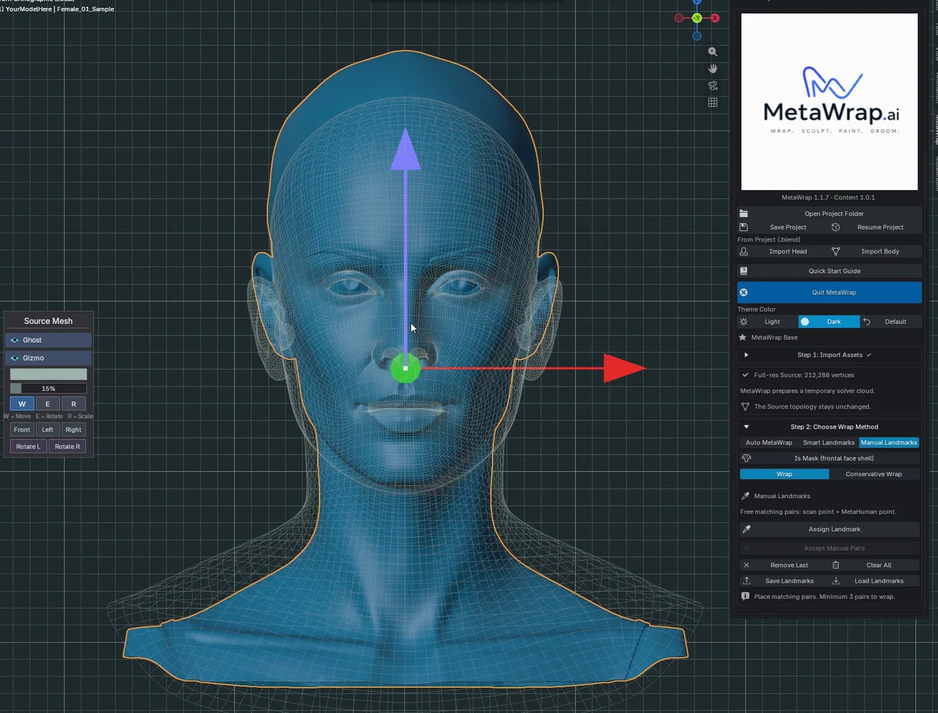Click Resume Project clock icon button

pyautogui.click(x=835, y=227)
